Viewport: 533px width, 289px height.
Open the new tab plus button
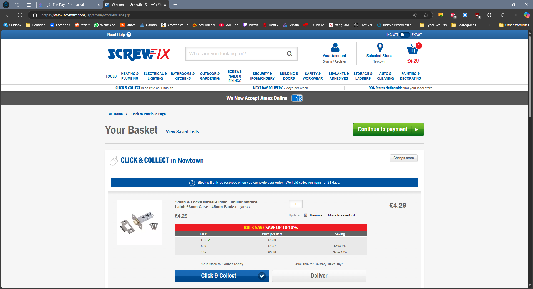pos(175,5)
